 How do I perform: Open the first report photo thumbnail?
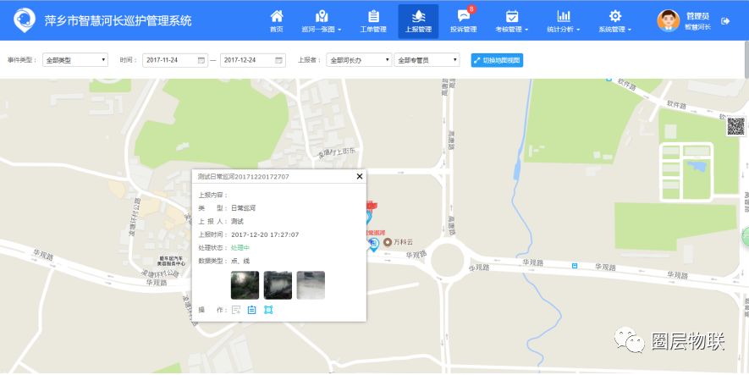point(245,285)
